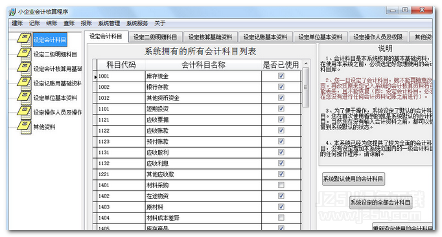Uncheck the 库存现金 in-use checkbox
Image resolution: width=442 pixels, height=237 pixels.
coord(281,76)
